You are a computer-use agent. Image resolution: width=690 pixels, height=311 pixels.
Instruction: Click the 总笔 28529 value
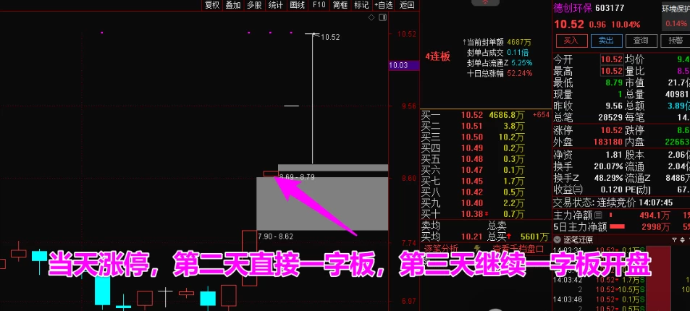click(611, 117)
